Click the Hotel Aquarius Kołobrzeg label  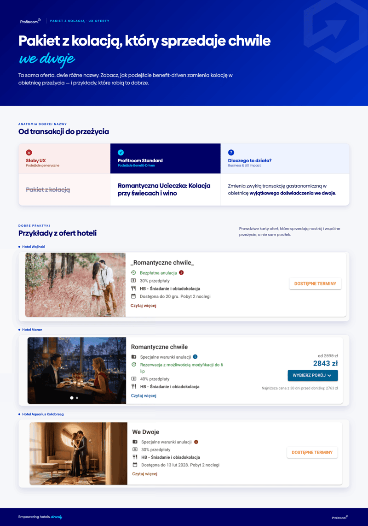[43, 414]
